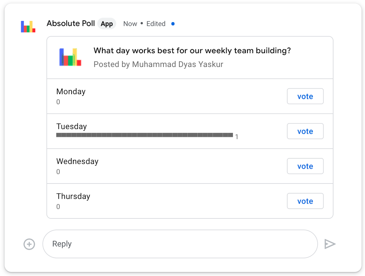Focus the Reply text field
Viewport: 365px width, 276px height.
pyautogui.click(x=180, y=244)
